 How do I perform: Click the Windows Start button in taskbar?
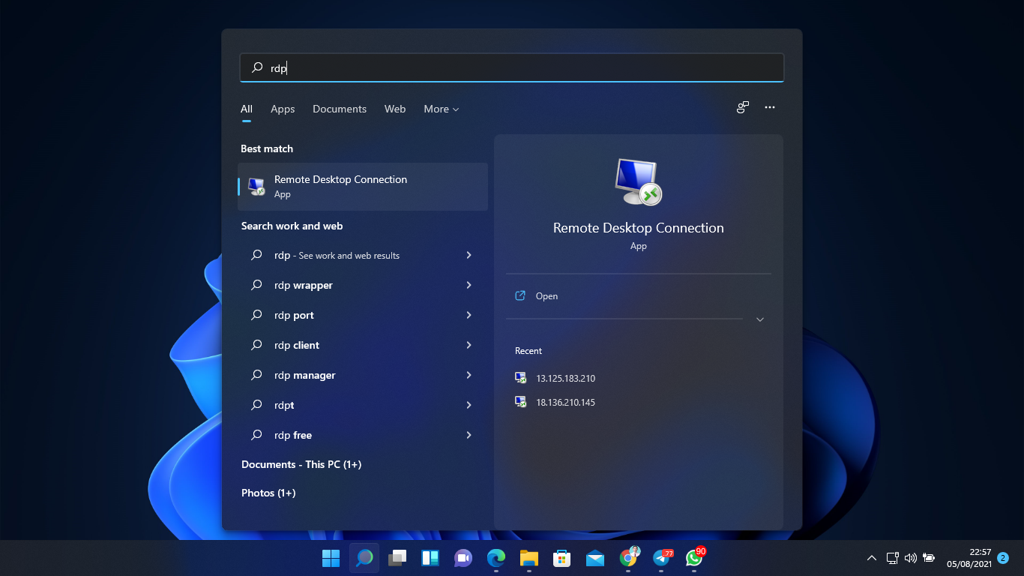pos(331,558)
